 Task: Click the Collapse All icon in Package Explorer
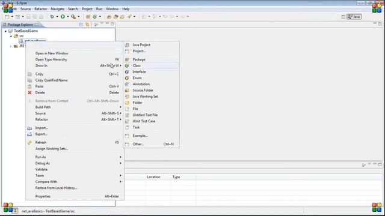pyautogui.click(x=81, y=25)
